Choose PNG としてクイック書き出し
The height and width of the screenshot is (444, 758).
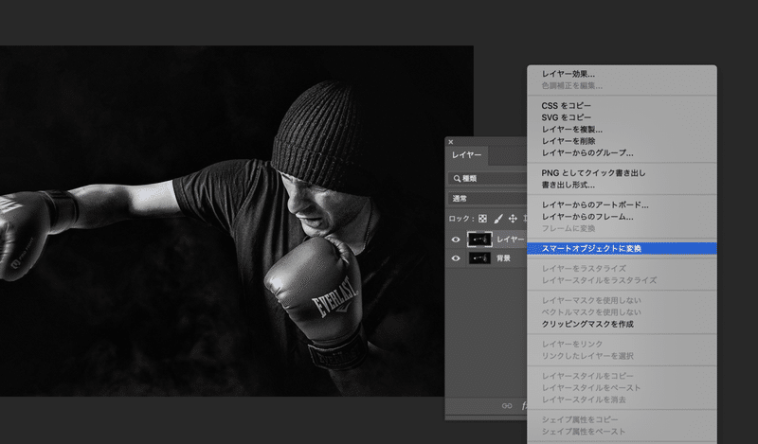[622, 173]
